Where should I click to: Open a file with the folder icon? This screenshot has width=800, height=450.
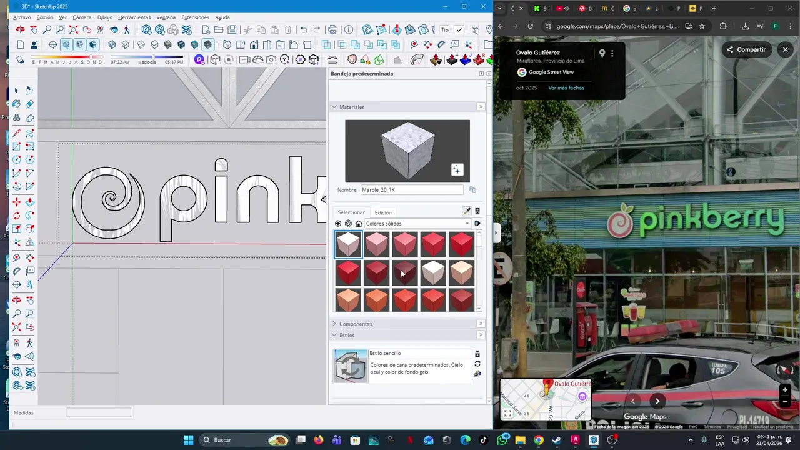tap(219, 29)
